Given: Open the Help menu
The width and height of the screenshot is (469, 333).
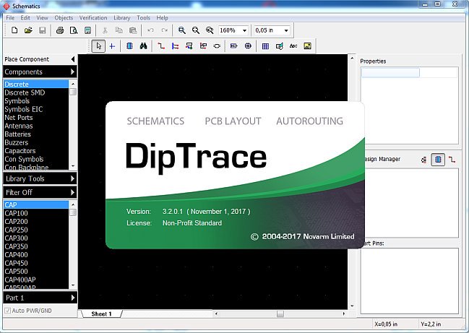Looking at the screenshot, I should pos(162,17).
